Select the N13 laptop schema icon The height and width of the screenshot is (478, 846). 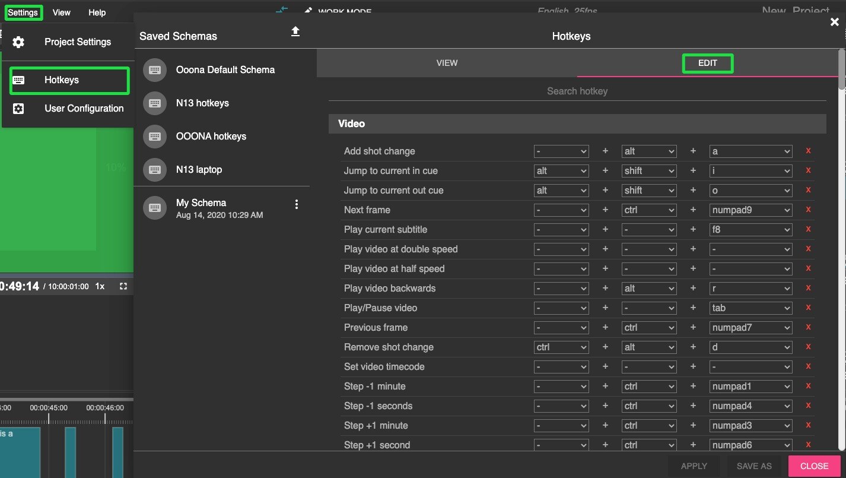(154, 169)
